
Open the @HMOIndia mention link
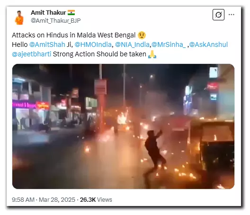point(93,45)
